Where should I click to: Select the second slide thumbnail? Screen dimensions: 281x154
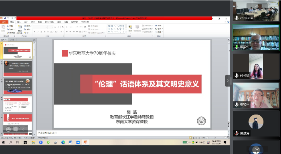pos(18,69)
